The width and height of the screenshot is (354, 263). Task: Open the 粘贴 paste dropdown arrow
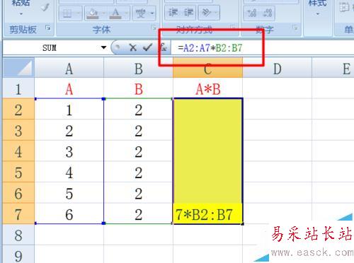[21, 14]
